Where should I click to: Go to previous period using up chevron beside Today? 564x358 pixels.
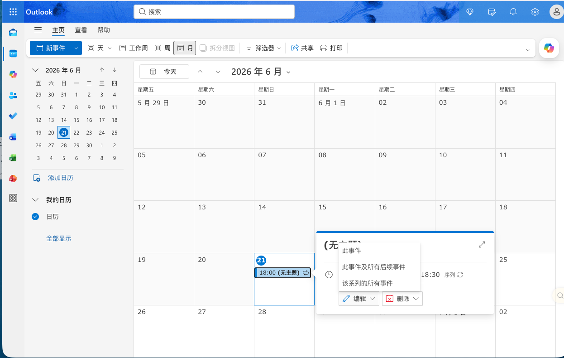200,72
